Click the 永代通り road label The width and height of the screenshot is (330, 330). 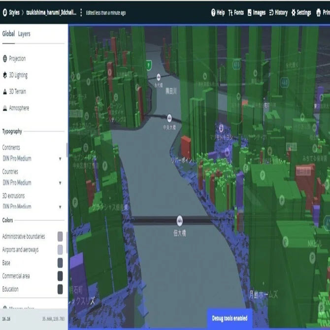pos(292,65)
